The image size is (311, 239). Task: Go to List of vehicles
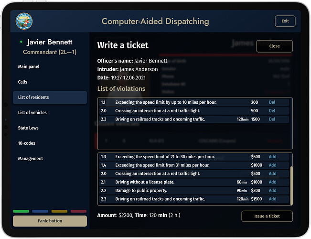32,112
